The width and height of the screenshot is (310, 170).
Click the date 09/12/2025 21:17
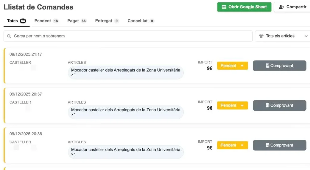click(x=26, y=54)
